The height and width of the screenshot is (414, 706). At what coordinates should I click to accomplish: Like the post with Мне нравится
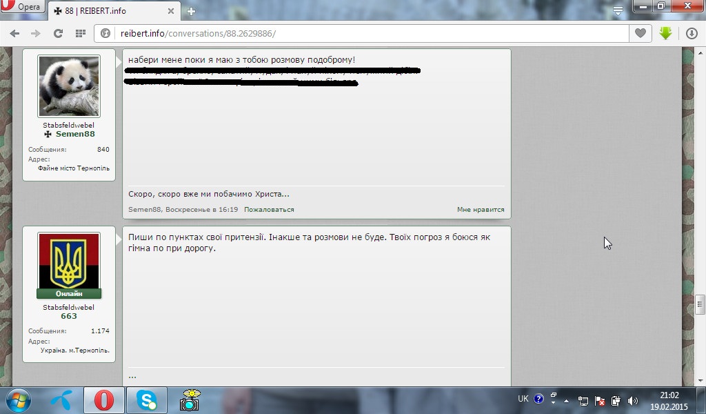pyautogui.click(x=481, y=210)
